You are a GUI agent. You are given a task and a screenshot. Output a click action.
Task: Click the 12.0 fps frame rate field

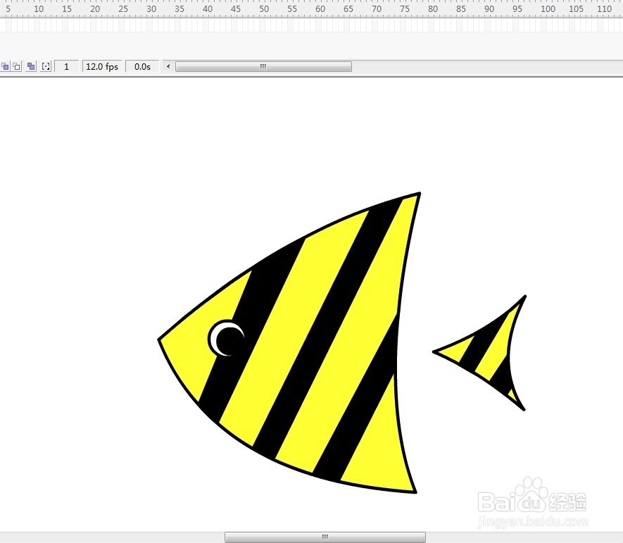(x=101, y=66)
